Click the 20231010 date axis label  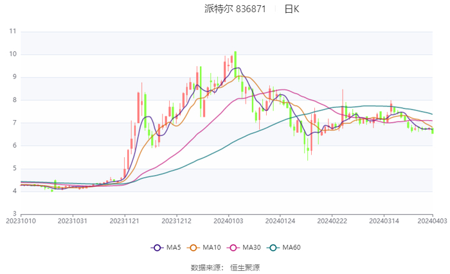(21, 221)
